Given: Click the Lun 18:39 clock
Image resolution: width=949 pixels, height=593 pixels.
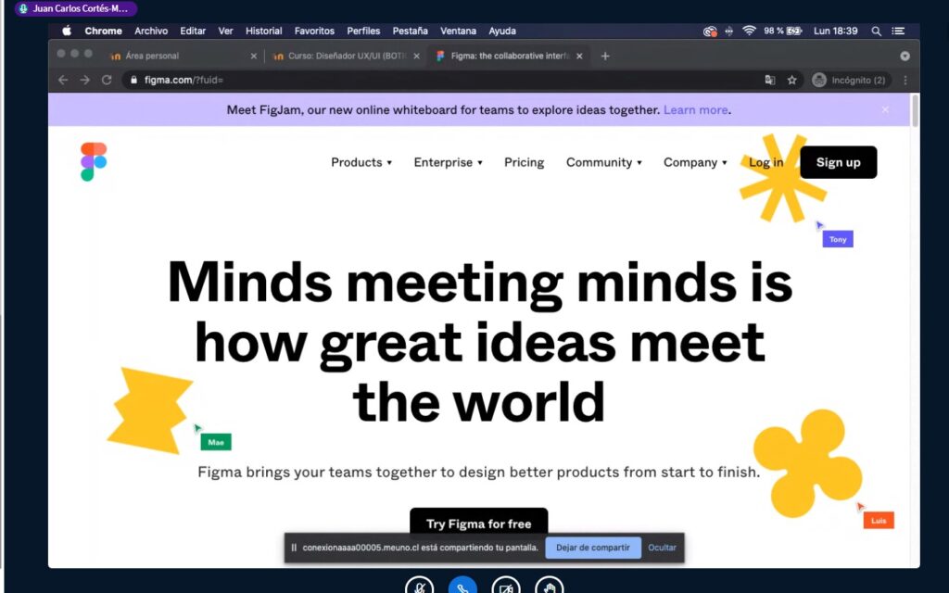Looking at the screenshot, I should tap(835, 31).
